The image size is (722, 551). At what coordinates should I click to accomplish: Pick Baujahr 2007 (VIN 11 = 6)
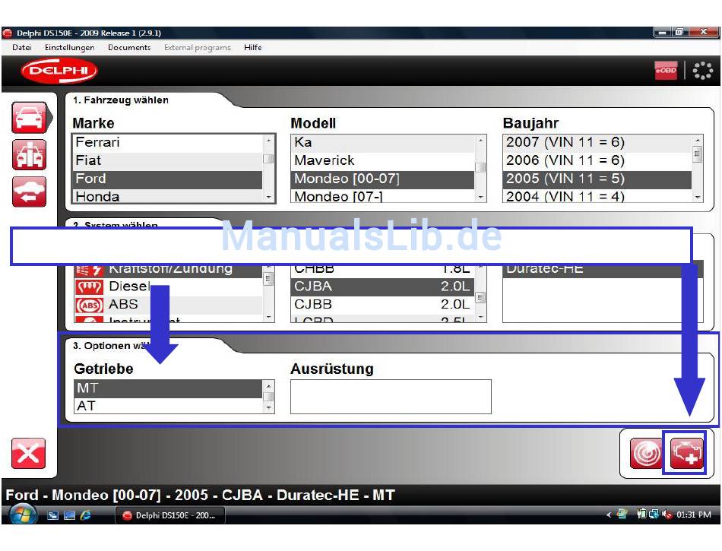[x=597, y=142]
